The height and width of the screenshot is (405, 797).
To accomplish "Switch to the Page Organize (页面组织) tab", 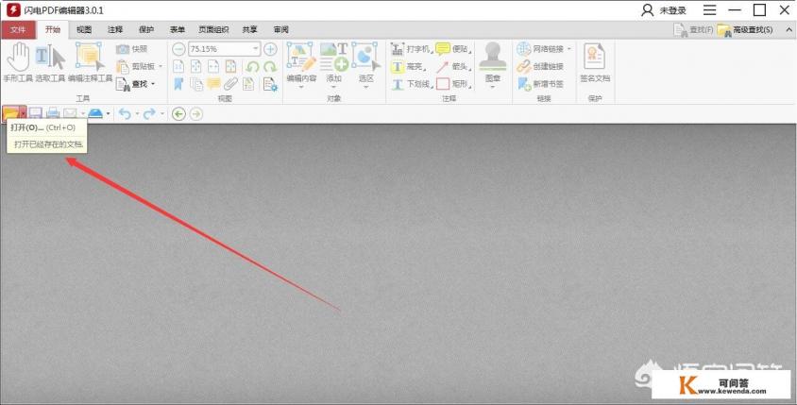I will click(214, 29).
